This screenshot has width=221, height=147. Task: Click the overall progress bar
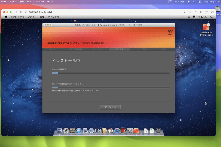click(111, 73)
